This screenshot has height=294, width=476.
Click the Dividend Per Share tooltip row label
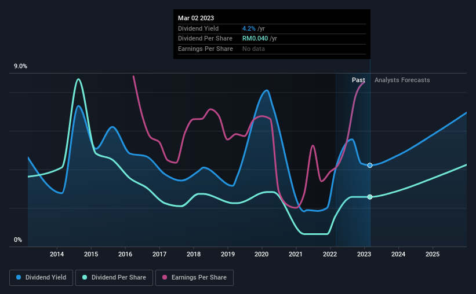[x=205, y=39]
